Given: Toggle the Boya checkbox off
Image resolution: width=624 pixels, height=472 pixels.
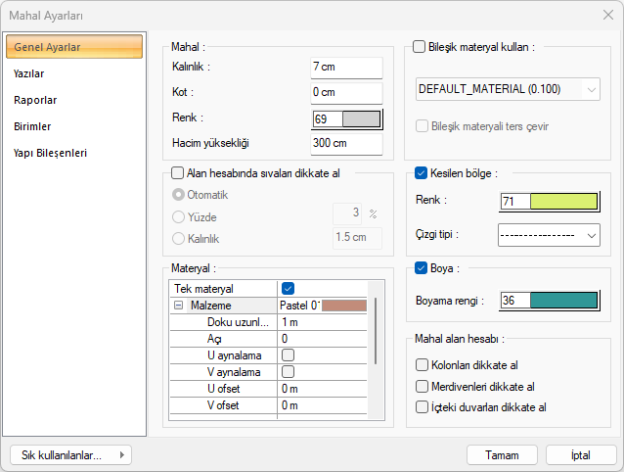Looking at the screenshot, I should [x=422, y=267].
